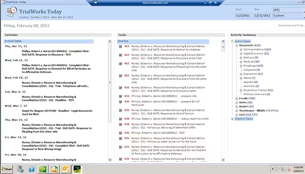Expand the Pleadings (165) node
This screenshot has width=305, height=174.
pos(241,66)
